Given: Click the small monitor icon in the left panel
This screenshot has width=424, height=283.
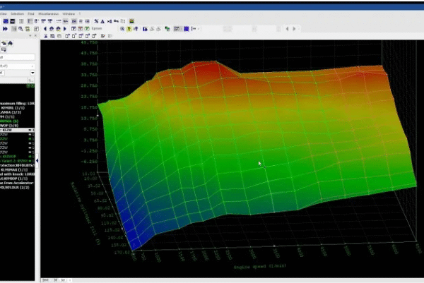Looking at the screenshot, I should (x=4, y=49).
